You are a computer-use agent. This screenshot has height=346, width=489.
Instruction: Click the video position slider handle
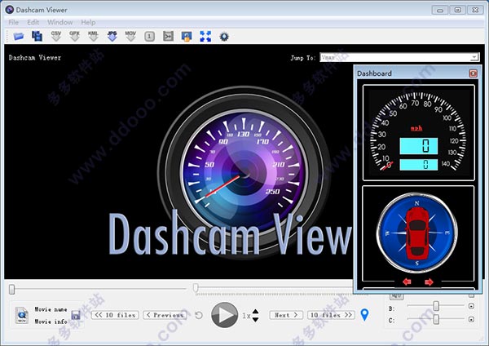click(x=11, y=289)
